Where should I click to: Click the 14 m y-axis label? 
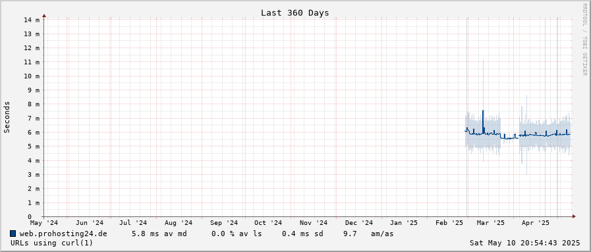(x=32, y=20)
